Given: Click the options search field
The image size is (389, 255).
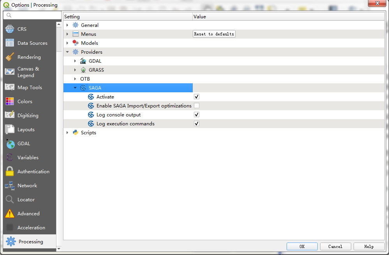Looking at the screenshot, I should click(32, 15).
